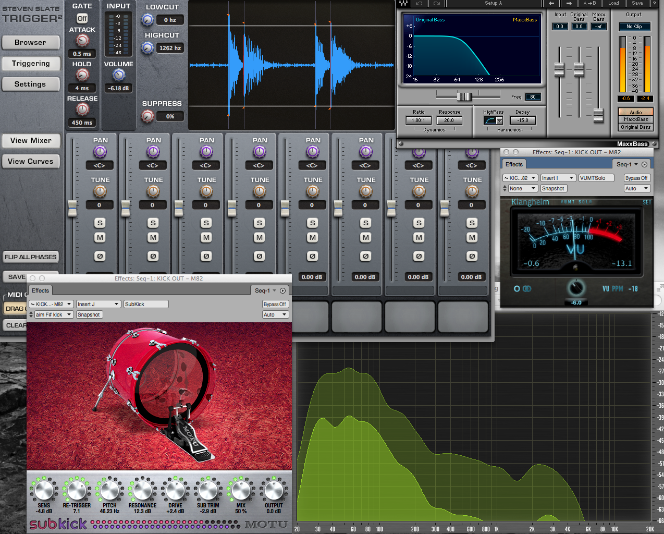Click the SubKick PITCH knob
Screen dimensions: 664x534
click(x=109, y=490)
